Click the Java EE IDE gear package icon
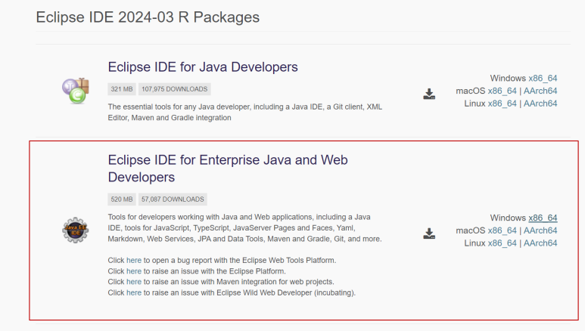 click(76, 230)
